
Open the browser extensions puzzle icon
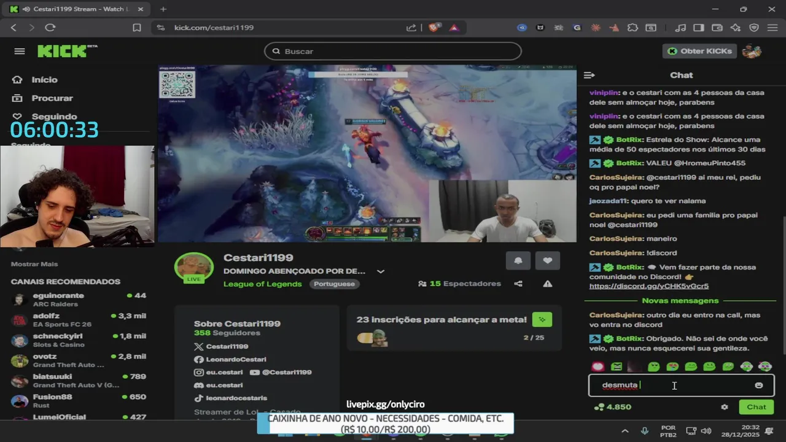[x=632, y=28]
